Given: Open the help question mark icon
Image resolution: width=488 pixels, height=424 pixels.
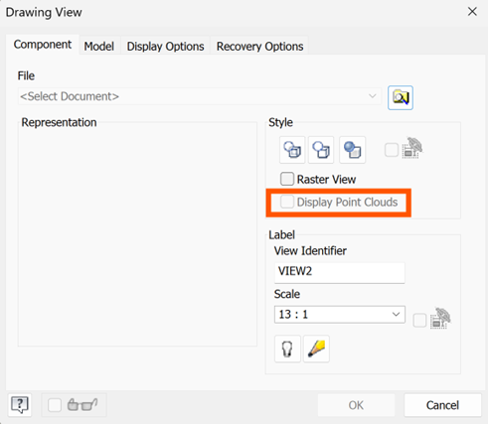Looking at the screenshot, I should coord(20,405).
